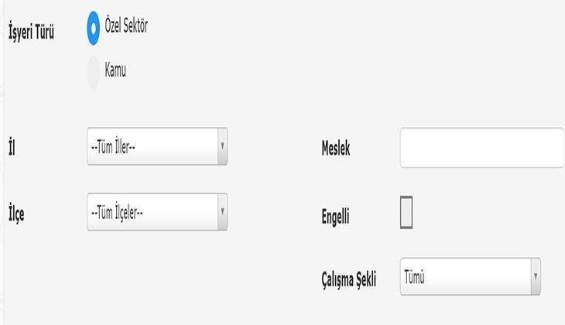Screen dimensions: 565x325
Task: Click the arrow on the Çalışma Şekli combo box
Action: (x=535, y=275)
